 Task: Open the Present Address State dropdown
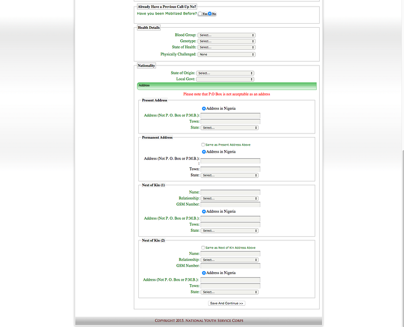click(x=230, y=127)
